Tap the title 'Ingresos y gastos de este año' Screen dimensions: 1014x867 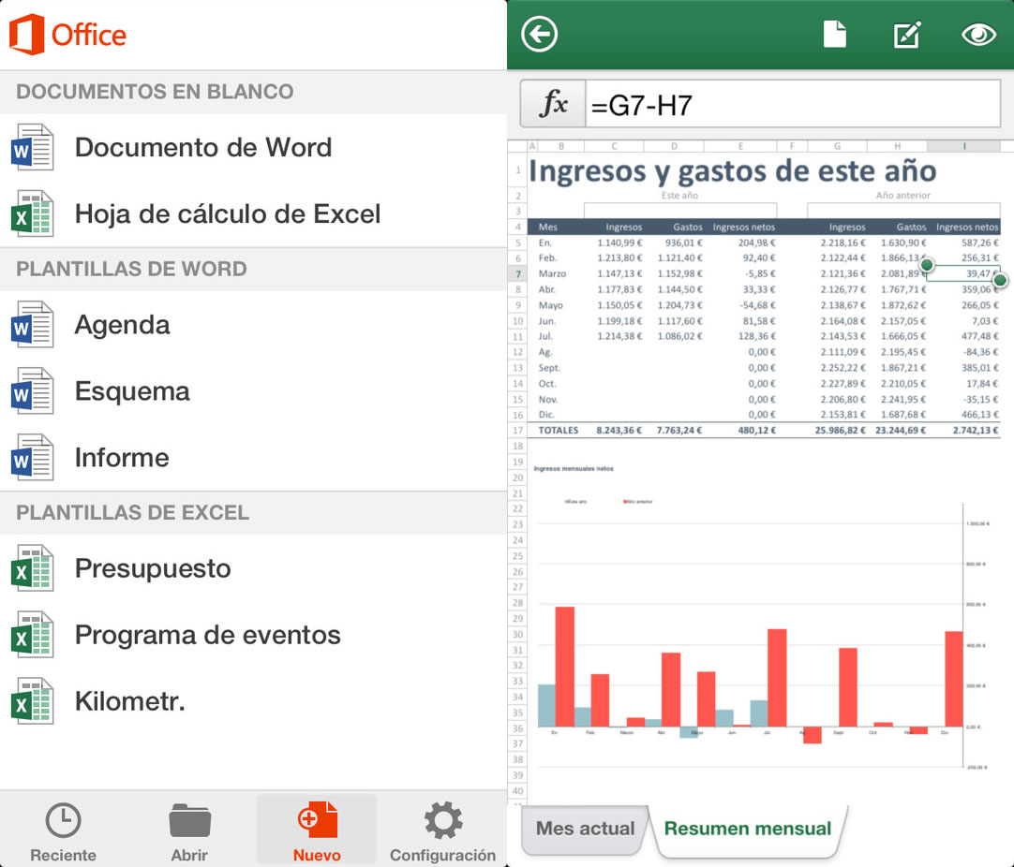[x=733, y=171]
